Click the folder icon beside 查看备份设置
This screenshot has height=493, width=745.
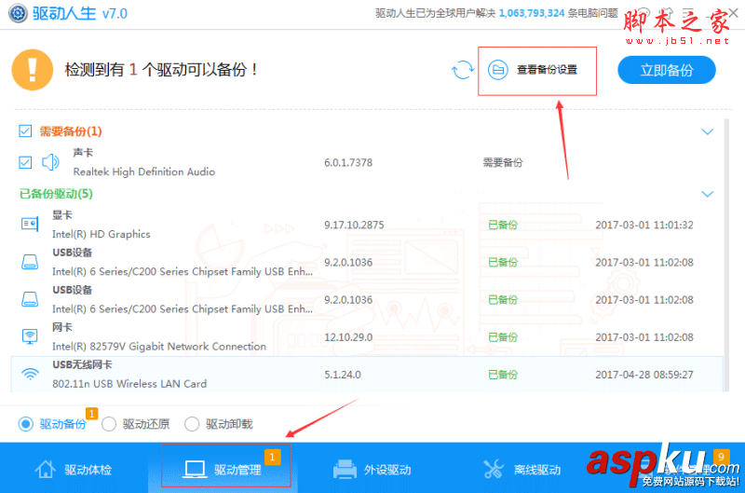pyautogui.click(x=498, y=70)
